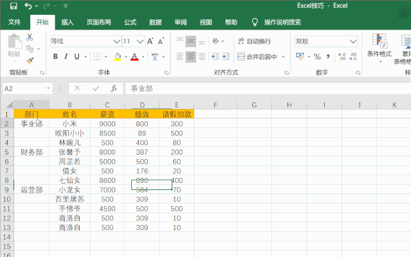Image resolution: width=411 pixels, height=257 pixels.
Task: Click the Decrease Indent icon
Action: [x=215, y=57]
